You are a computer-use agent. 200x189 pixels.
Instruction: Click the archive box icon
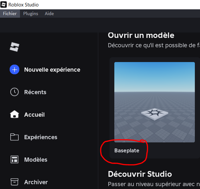coord(14,182)
